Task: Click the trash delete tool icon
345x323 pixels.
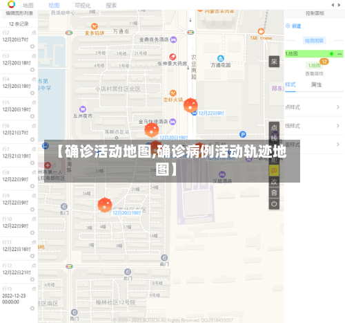Action: pyautogui.click(x=274, y=193)
